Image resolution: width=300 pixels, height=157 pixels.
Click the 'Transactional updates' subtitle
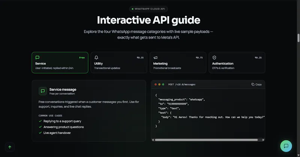click(x=107, y=68)
